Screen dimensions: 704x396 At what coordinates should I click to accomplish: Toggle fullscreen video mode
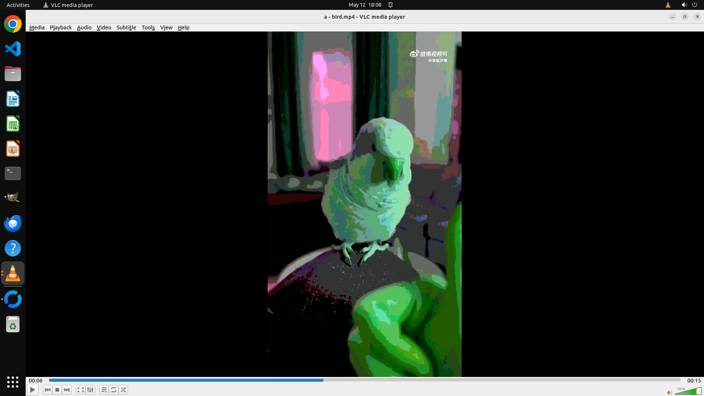pyautogui.click(x=81, y=390)
